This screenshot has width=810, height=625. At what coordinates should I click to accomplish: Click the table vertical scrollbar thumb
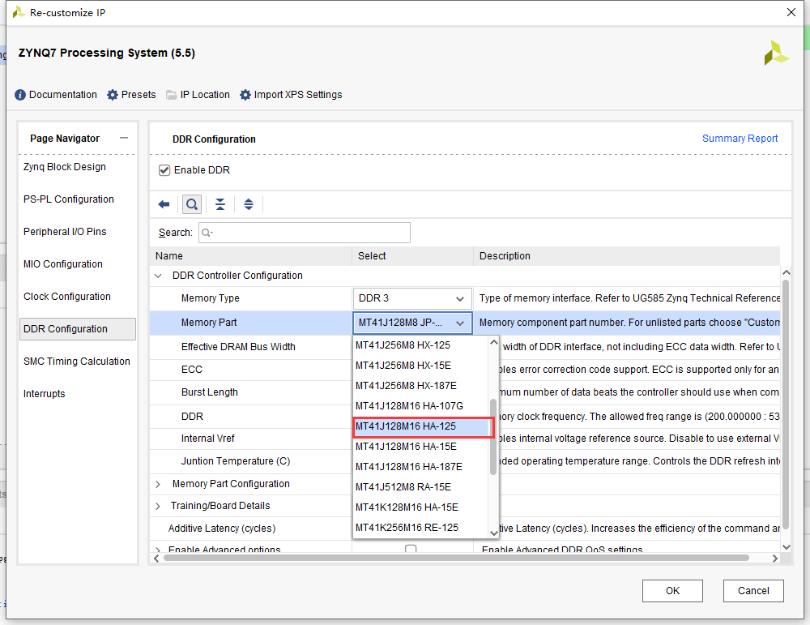point(786,404)
